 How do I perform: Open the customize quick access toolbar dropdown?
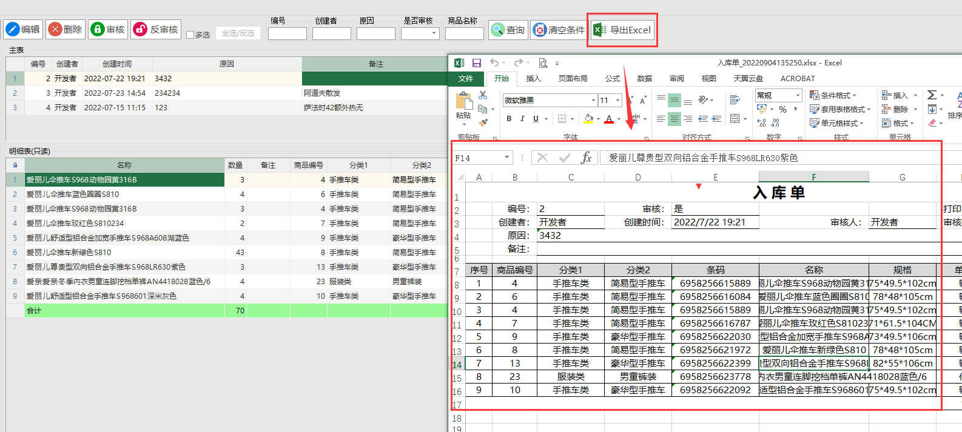pos(557,63)
